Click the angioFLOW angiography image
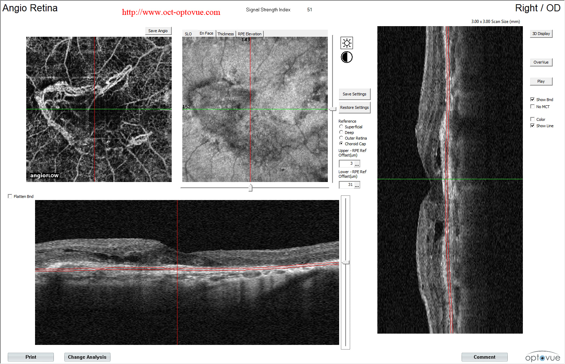 click(99, 109)
